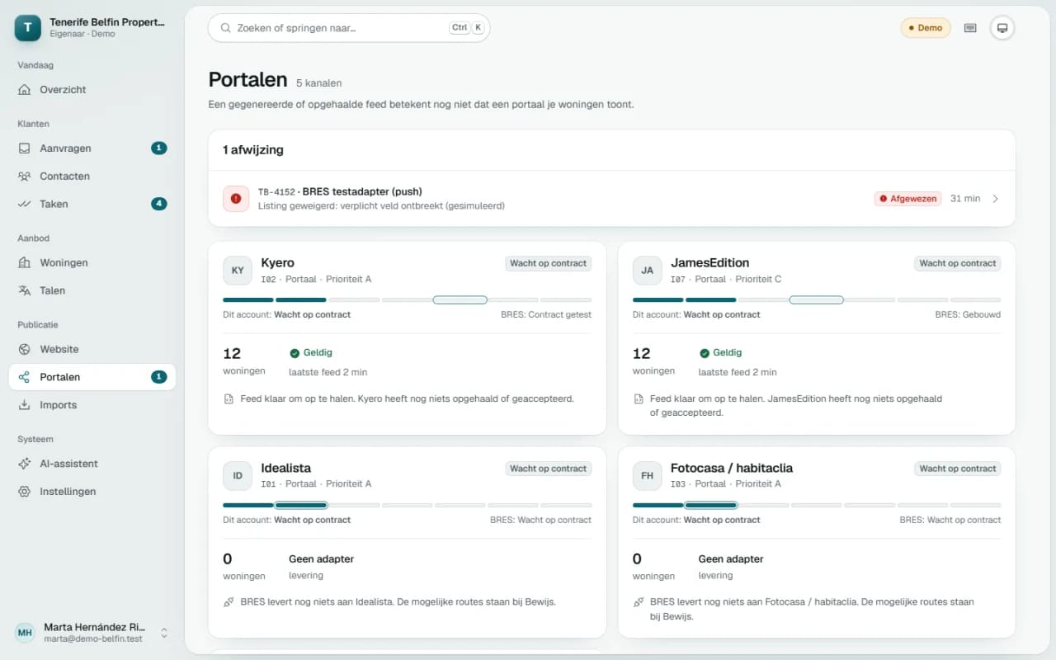This screenshot has width=1056, height=660.
Task: Click the Talen translate icon
Action: [25, 290]
